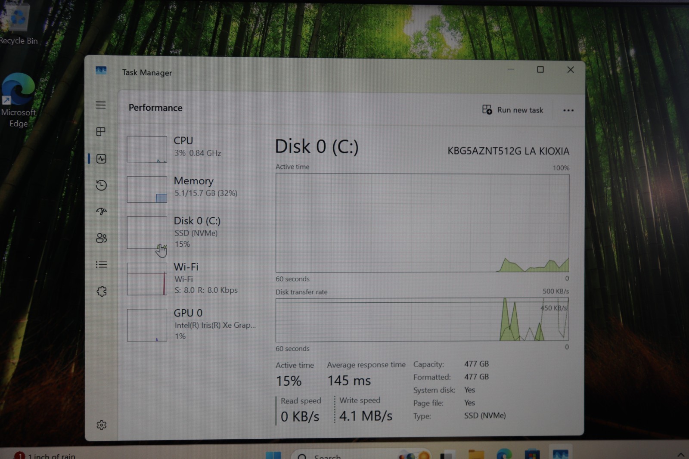The height and width of the screenshot is (459, 689).
Task: Click the Performance page title
Action: click(155, 108)
